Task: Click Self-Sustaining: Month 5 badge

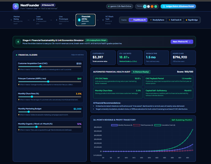Action: click(181, 120)
